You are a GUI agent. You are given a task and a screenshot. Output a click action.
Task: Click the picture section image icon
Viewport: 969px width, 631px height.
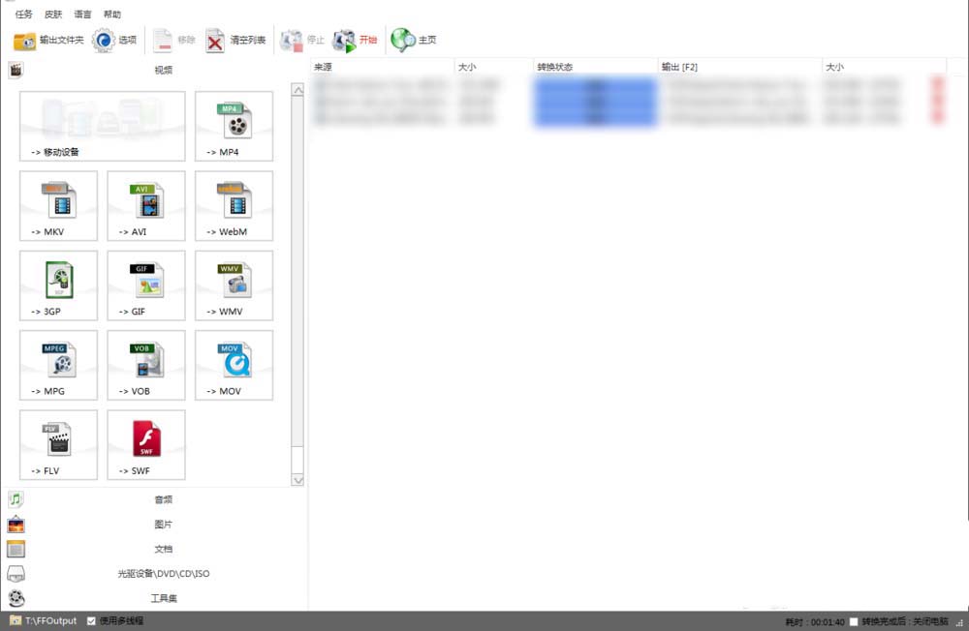click(16, 525)
